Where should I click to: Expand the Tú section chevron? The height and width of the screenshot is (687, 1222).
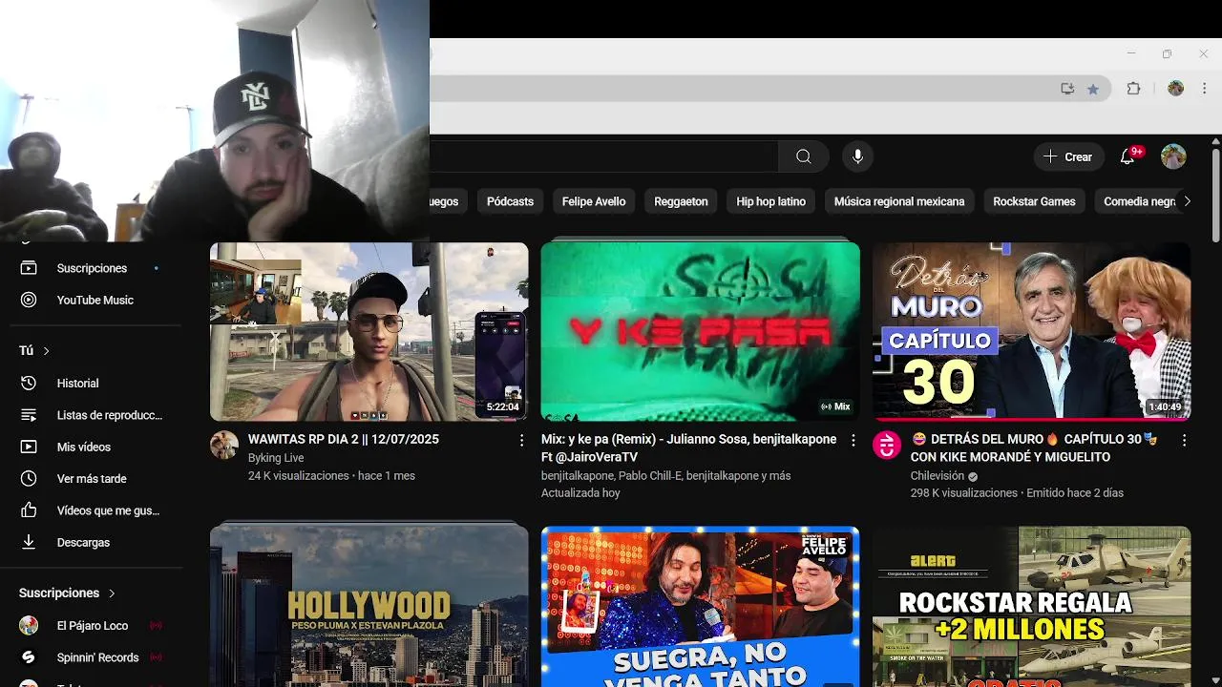click(46, 351)
